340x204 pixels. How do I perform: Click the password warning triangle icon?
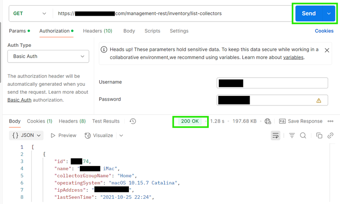tap(319, 100)
